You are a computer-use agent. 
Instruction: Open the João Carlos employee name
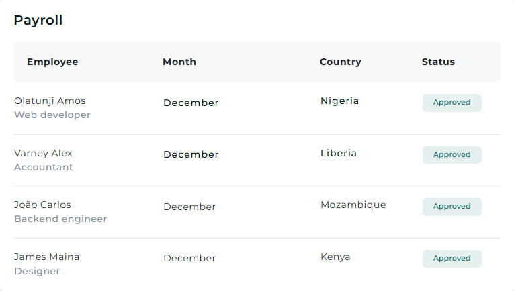tap(42, 205)
